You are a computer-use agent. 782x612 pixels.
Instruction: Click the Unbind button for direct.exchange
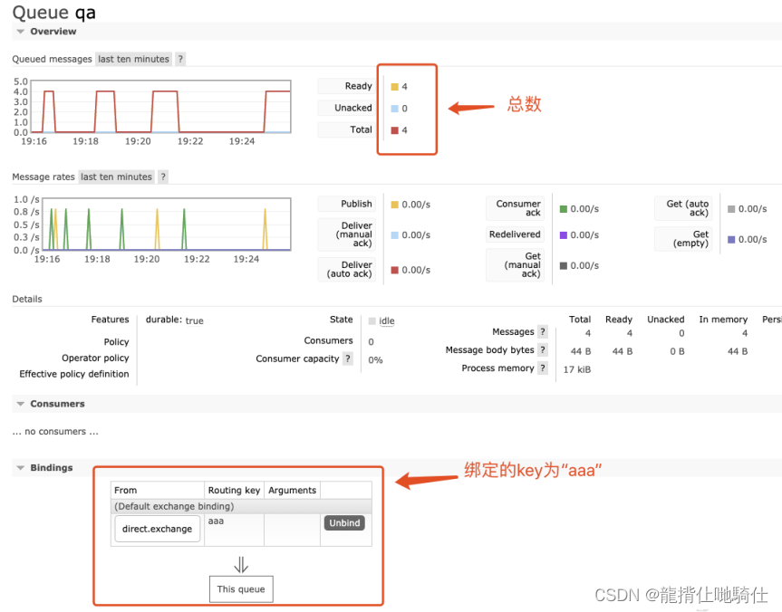[x=344, y=522]
